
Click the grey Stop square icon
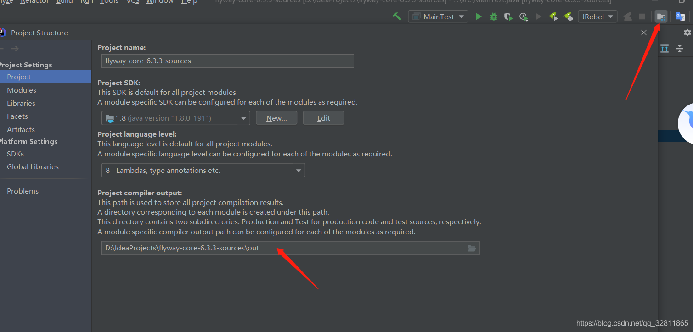tap(642, 17)
